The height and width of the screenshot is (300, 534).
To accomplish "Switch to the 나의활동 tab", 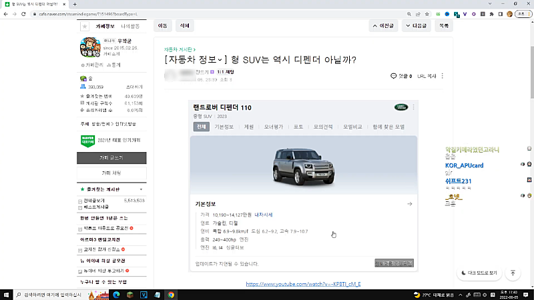I will point(131,26).
